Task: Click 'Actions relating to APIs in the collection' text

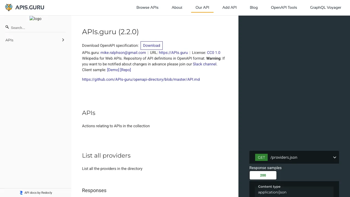Action: tap(116, 126)
